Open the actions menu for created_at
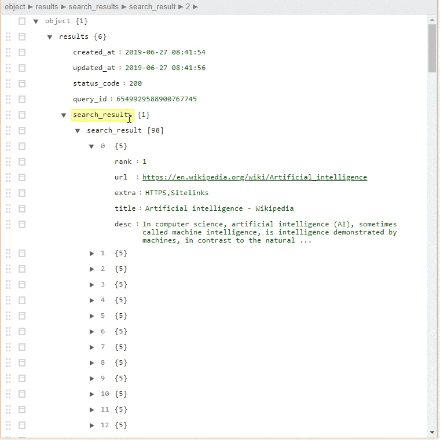Image resolution: width=440 pixels, height=440 pixels. click(22, 52)
